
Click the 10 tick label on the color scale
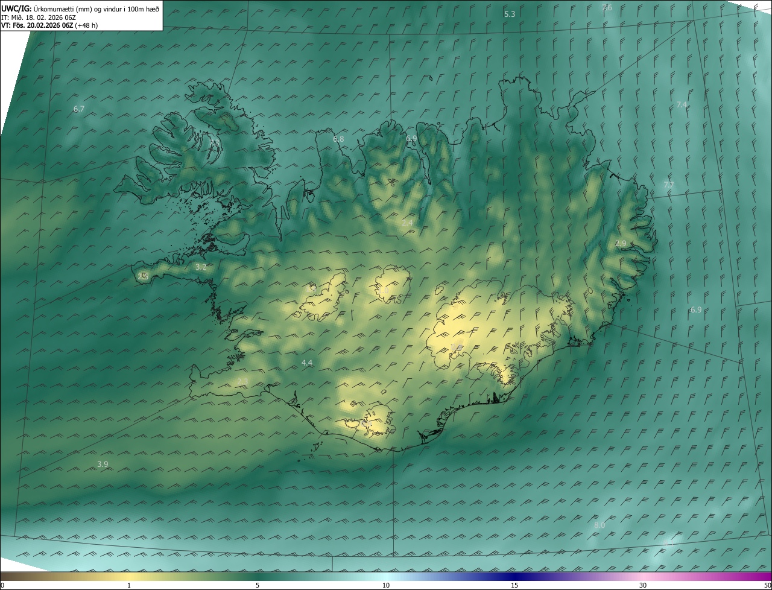click(x=386, y=586)
